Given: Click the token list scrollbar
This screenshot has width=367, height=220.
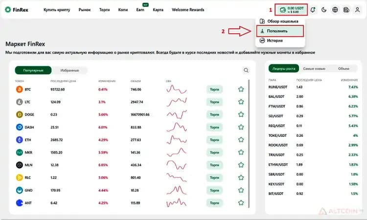Looking at the screenshot, I should pyautogui.click(x=249, y=144).
